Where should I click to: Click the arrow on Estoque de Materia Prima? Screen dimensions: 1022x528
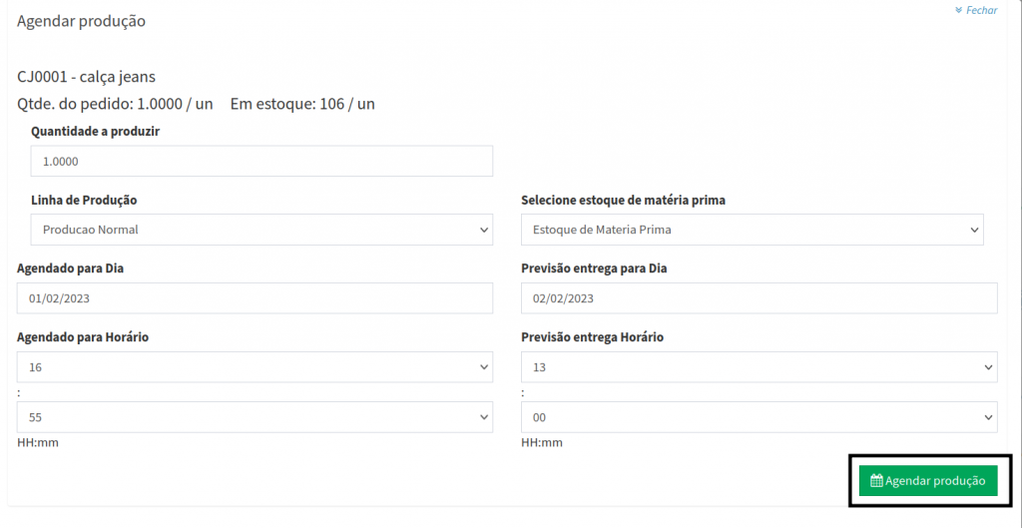(973, 230)
